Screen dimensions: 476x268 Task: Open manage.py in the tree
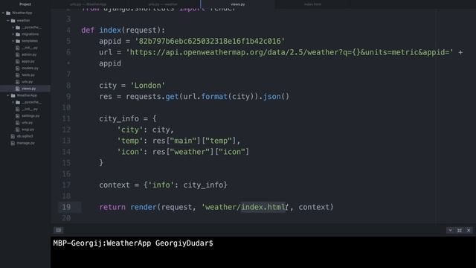coord(25,143)
